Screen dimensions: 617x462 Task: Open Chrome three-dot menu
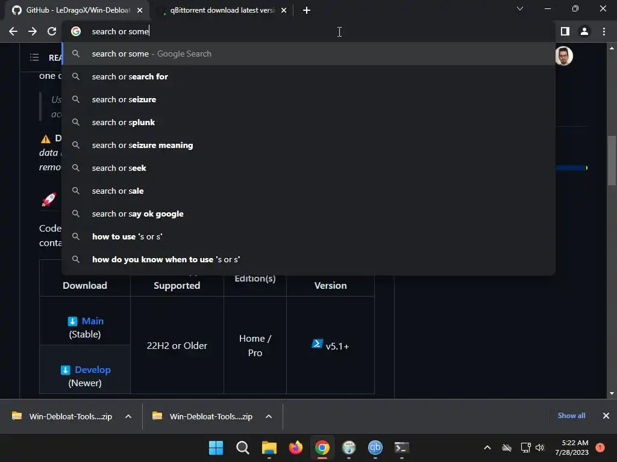(604, 31)
